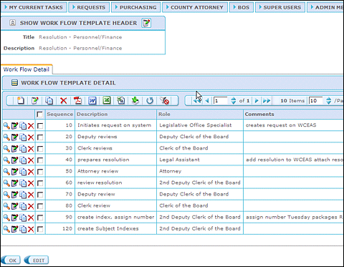Collapse the Work Flow Template Header panel
Image resolution: width=344 pixels, height=267 pixels.
click(12, 23)
